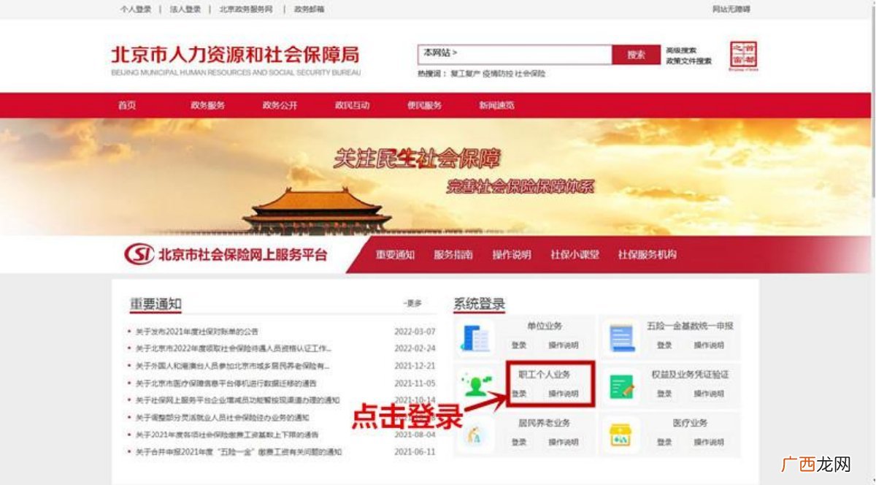Viewport: 876px width, 485px height.
Task: Click 操作说明 under 居民养老业务
Action: click(x=564, y=443)
